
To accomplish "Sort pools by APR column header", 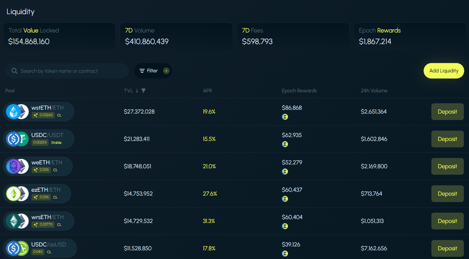I will coord(207,91).
